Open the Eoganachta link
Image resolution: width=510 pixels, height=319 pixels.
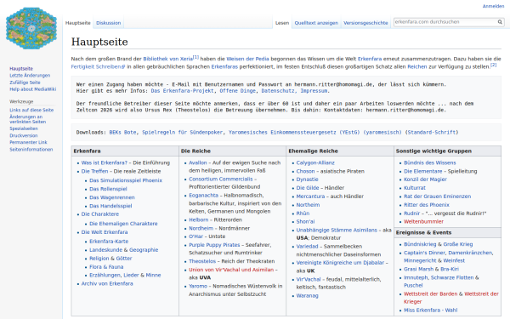[x=203, y=196]
